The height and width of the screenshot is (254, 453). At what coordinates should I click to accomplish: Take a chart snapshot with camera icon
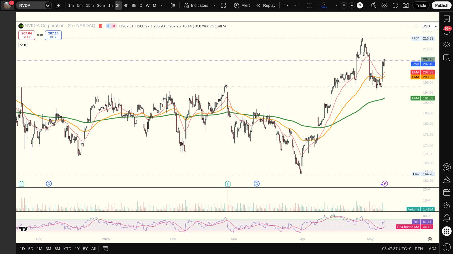(406, 5)
